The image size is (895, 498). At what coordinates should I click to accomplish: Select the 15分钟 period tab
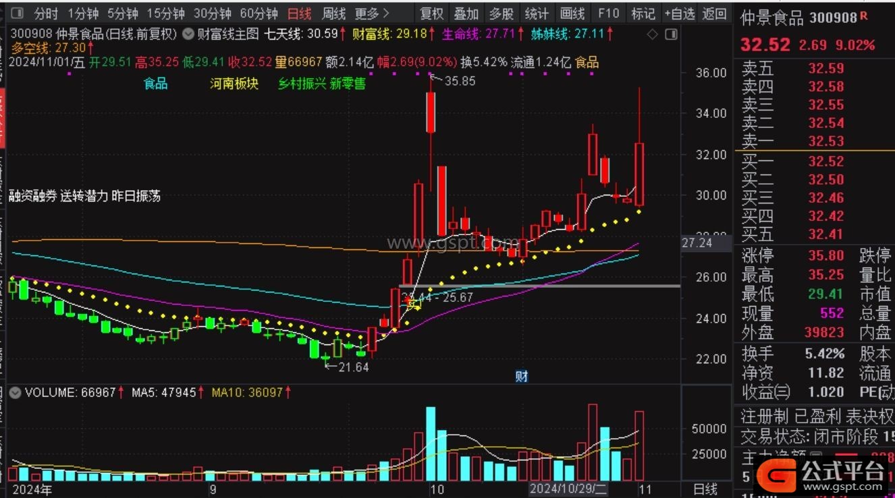coord(165,13)
